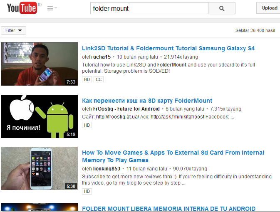This screenshot has height=212, width=280.
Task: Select the '6 bulan yang lalu' date text
Action: tap(185, 109)
